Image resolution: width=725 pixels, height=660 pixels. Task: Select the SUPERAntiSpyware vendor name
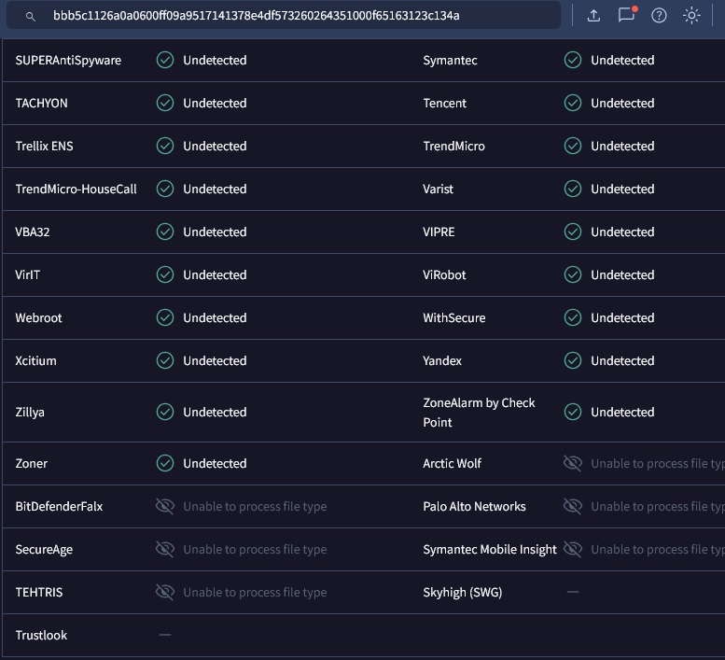[68, 61]
